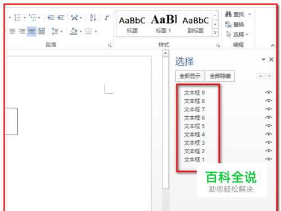Expand the styles gallery more button
281x211 pixels.
tap(215, 33)
